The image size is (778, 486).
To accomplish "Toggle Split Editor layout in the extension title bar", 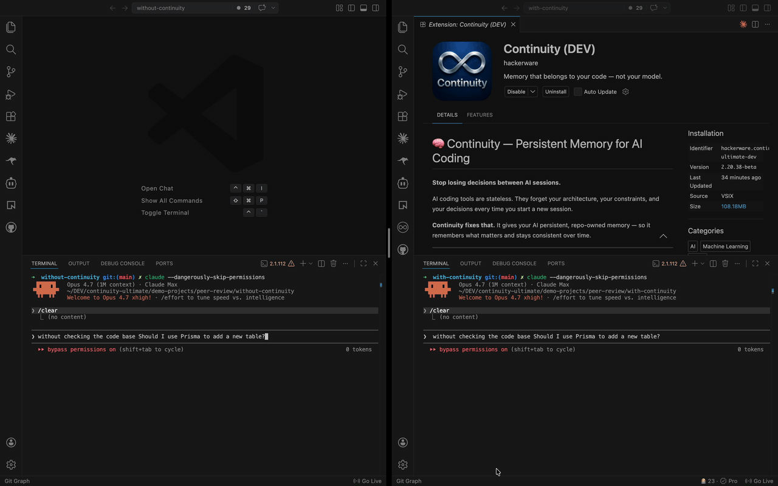I will (x=755, y=24).
